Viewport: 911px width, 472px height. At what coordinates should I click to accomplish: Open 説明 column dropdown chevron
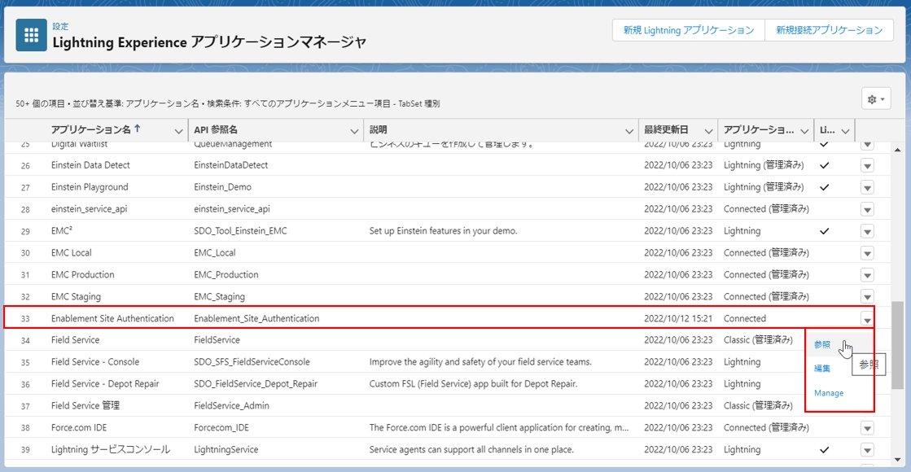629,131
